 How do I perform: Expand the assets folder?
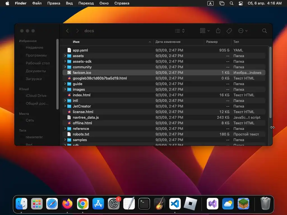click(65, 56)
